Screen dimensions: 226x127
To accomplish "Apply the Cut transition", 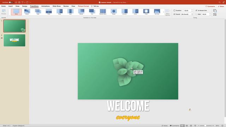I will click(92, 12).
